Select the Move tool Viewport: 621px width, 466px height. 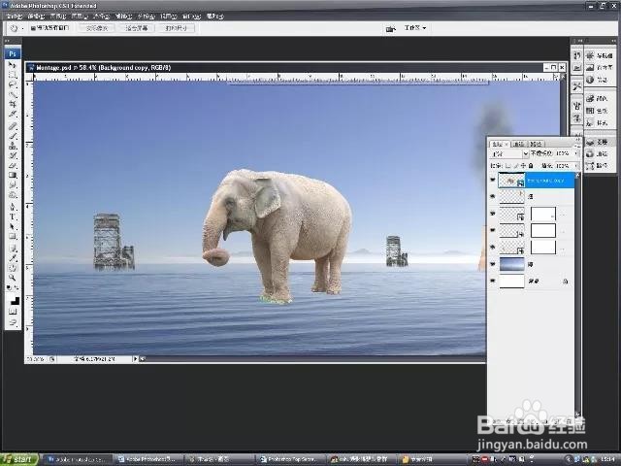pos(13,65)
